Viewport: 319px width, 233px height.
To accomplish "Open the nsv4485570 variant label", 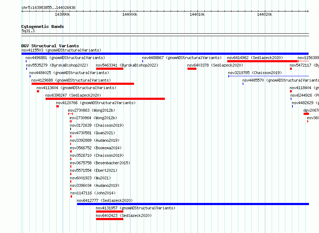I will tap(281, 80).
